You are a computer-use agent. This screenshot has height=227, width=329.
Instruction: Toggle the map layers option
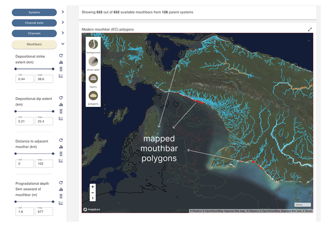pyautogui.click(x=93, y=79)
